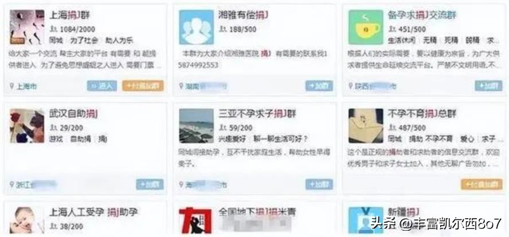Click the blue people avatar of 湘雅有偿捐J
The width and height of the screenshot is (509, 237).
click(197, 27)
